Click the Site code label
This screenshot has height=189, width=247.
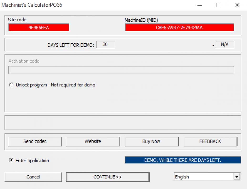click(x=17, y=20)
